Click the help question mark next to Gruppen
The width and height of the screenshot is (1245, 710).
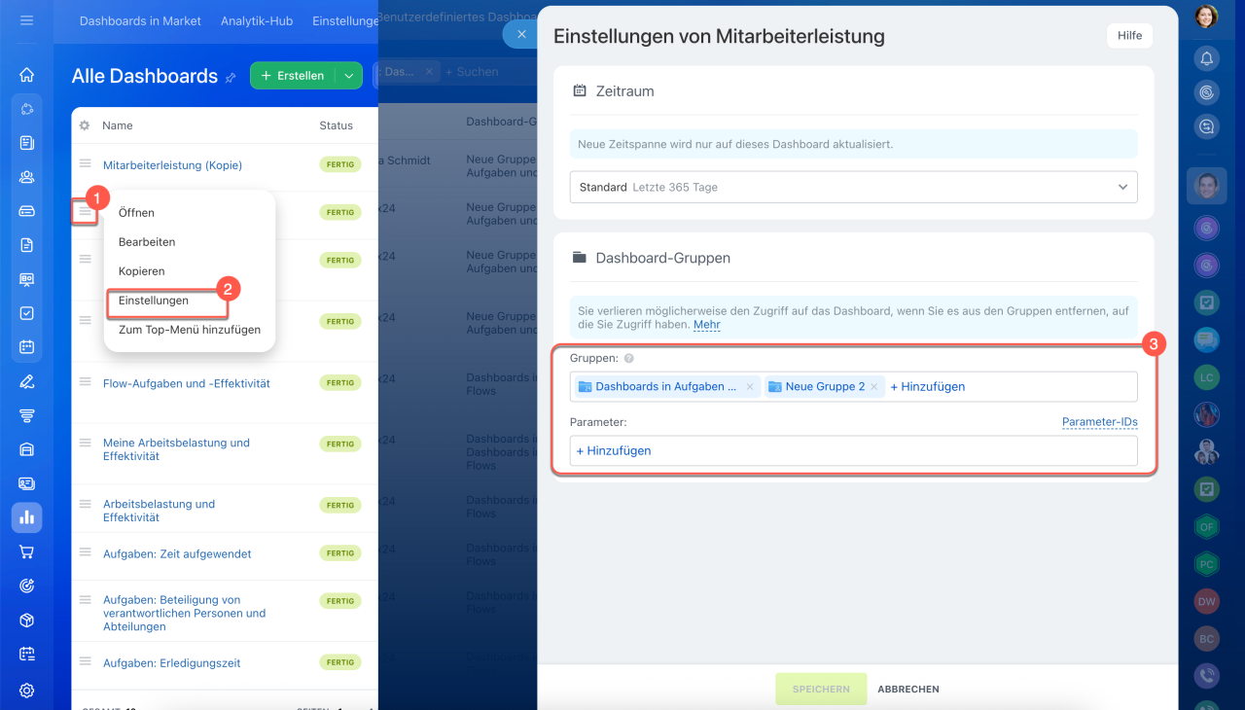(x=628, y=359)
